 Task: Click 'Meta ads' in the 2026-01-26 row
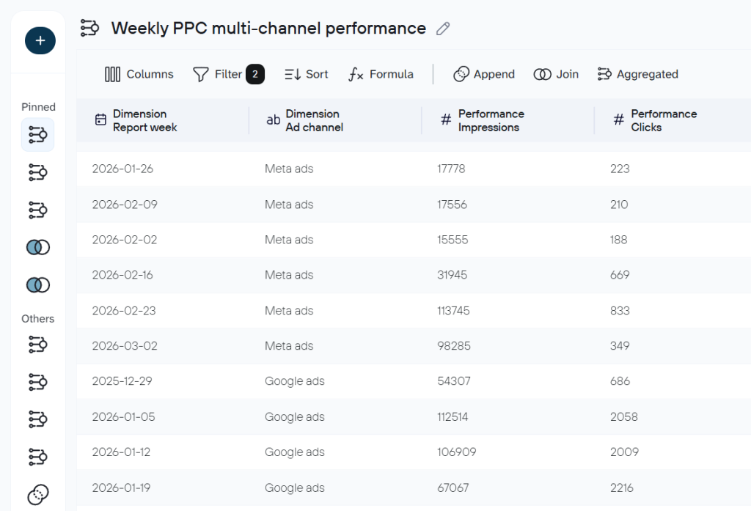[x=289, y=169]
